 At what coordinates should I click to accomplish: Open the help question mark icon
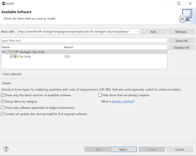6,149
